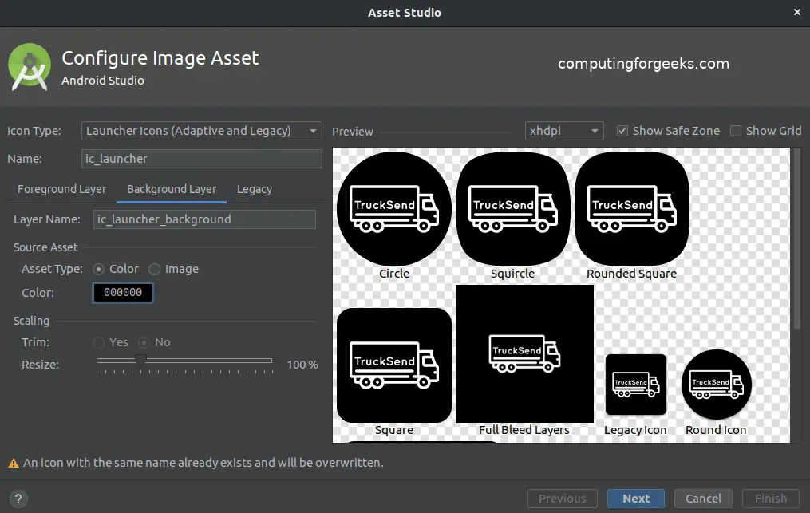Open the 000000 color picker swatch
Screen dimensions: 810x513
click(123, 293)
